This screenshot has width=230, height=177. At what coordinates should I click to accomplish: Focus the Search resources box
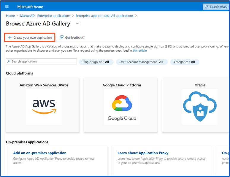tap(216, 7)
